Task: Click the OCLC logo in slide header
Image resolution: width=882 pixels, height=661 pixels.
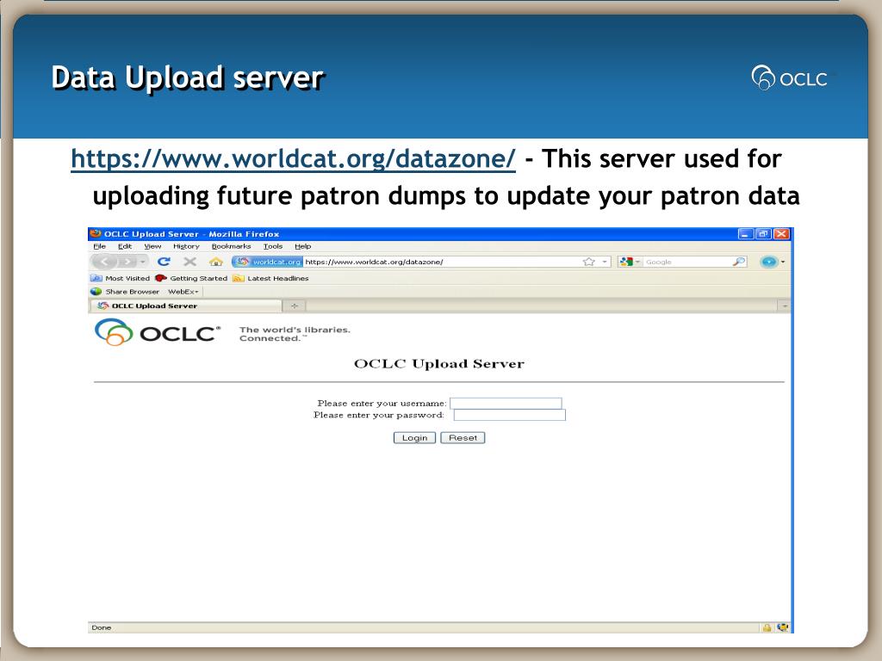Action: click(790, 78)
